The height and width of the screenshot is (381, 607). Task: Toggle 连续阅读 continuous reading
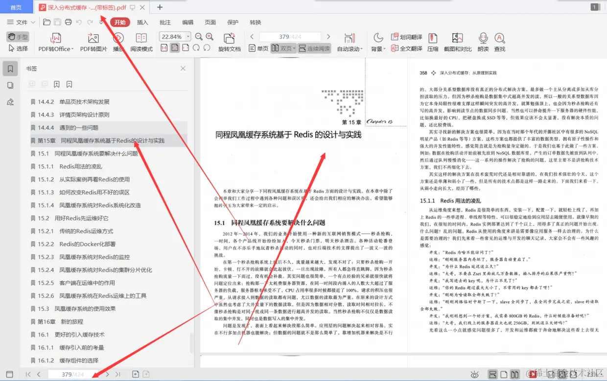[314, 48]
